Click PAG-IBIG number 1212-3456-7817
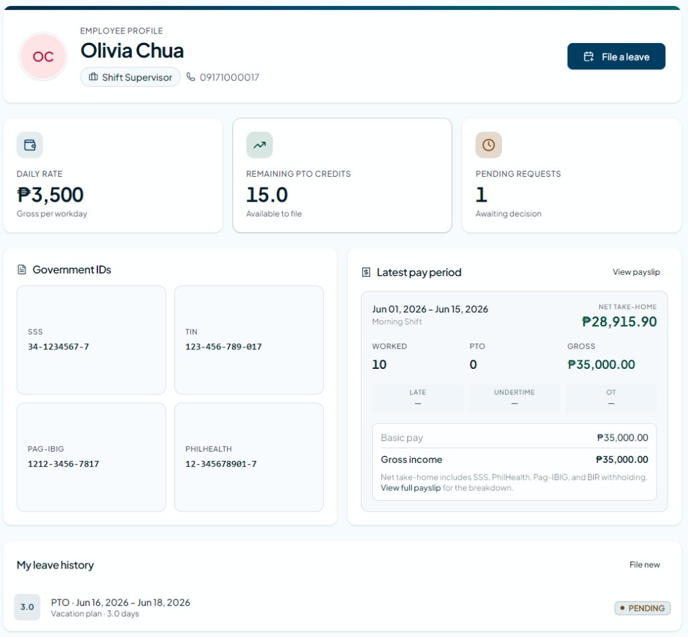The width and height of the screenshot is (688, 637). pyautogui.click(x=63, y=464)
